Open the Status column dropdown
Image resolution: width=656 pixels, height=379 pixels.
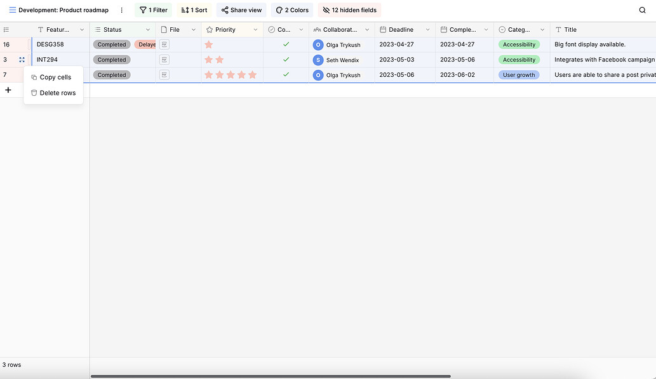coord(147,29)
